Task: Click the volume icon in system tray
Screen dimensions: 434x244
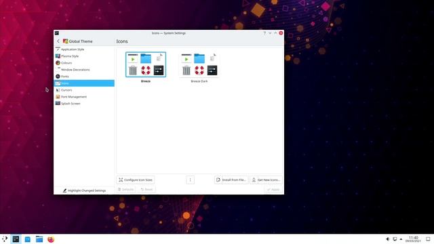Action: click(388, 239)
